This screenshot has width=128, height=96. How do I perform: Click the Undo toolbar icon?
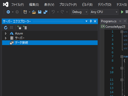click(53, 12)
